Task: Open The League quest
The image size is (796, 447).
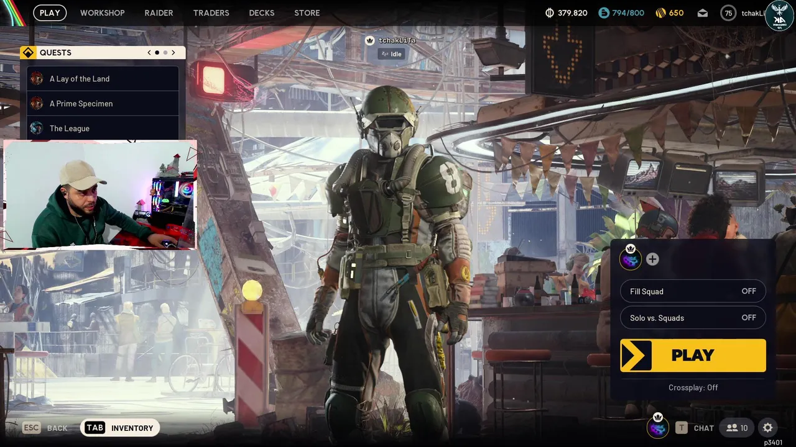Action: point(103,129)
